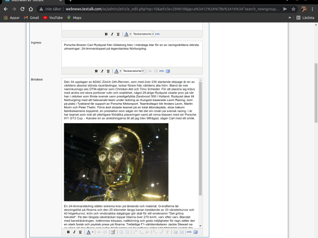Viewport: 318px width, 238px height.
Task: Click insert link icon in Brödtext toolbar
Action: pyautogui.click(x=99, y=232)
